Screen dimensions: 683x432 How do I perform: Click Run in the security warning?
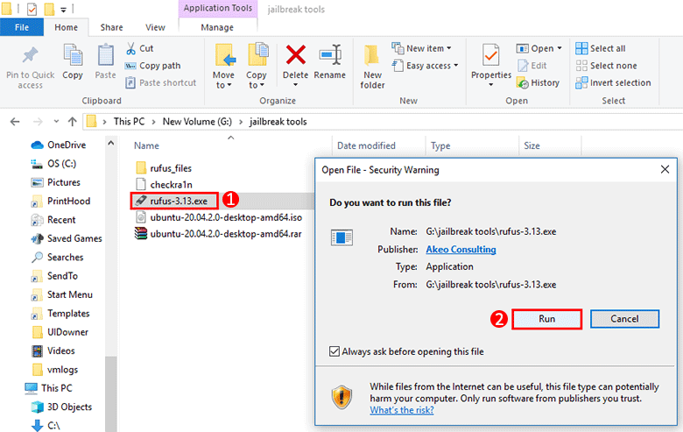tap(546, 319)
